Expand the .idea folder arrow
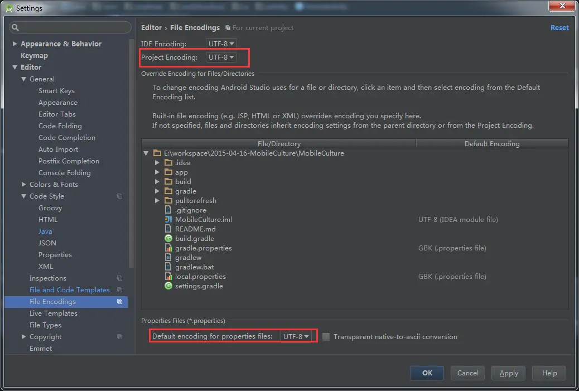The width and height of the screenshot is (579, 391). tap(157, 162)
